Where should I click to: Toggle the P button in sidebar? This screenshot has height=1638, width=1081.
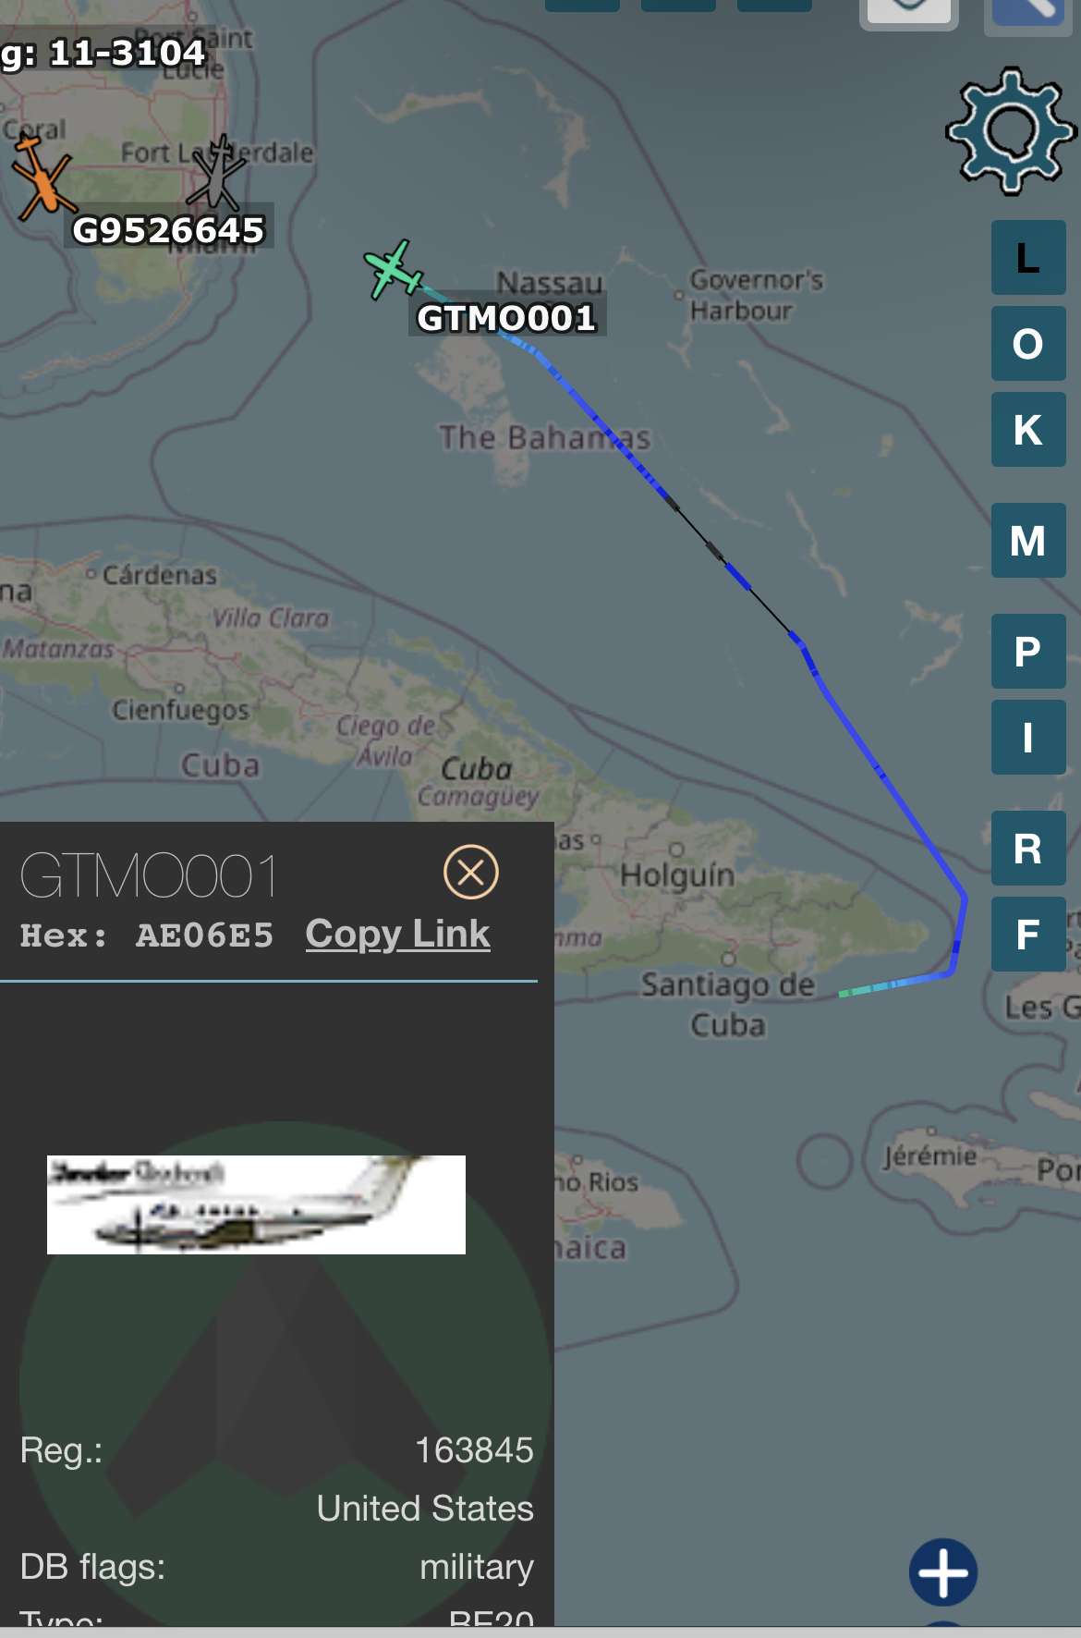tap(1028, 652)
